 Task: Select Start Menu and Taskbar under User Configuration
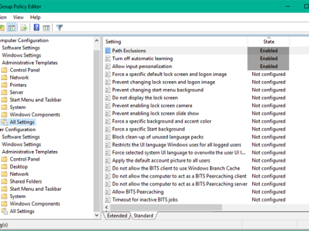pos(36,189)
